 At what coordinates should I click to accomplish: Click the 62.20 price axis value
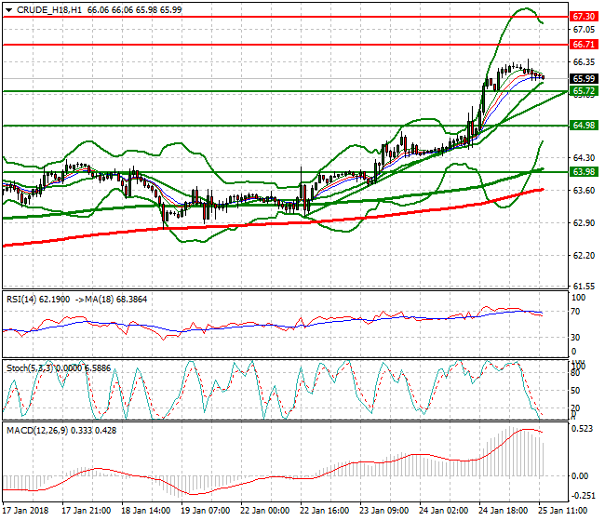coord(584,255)
